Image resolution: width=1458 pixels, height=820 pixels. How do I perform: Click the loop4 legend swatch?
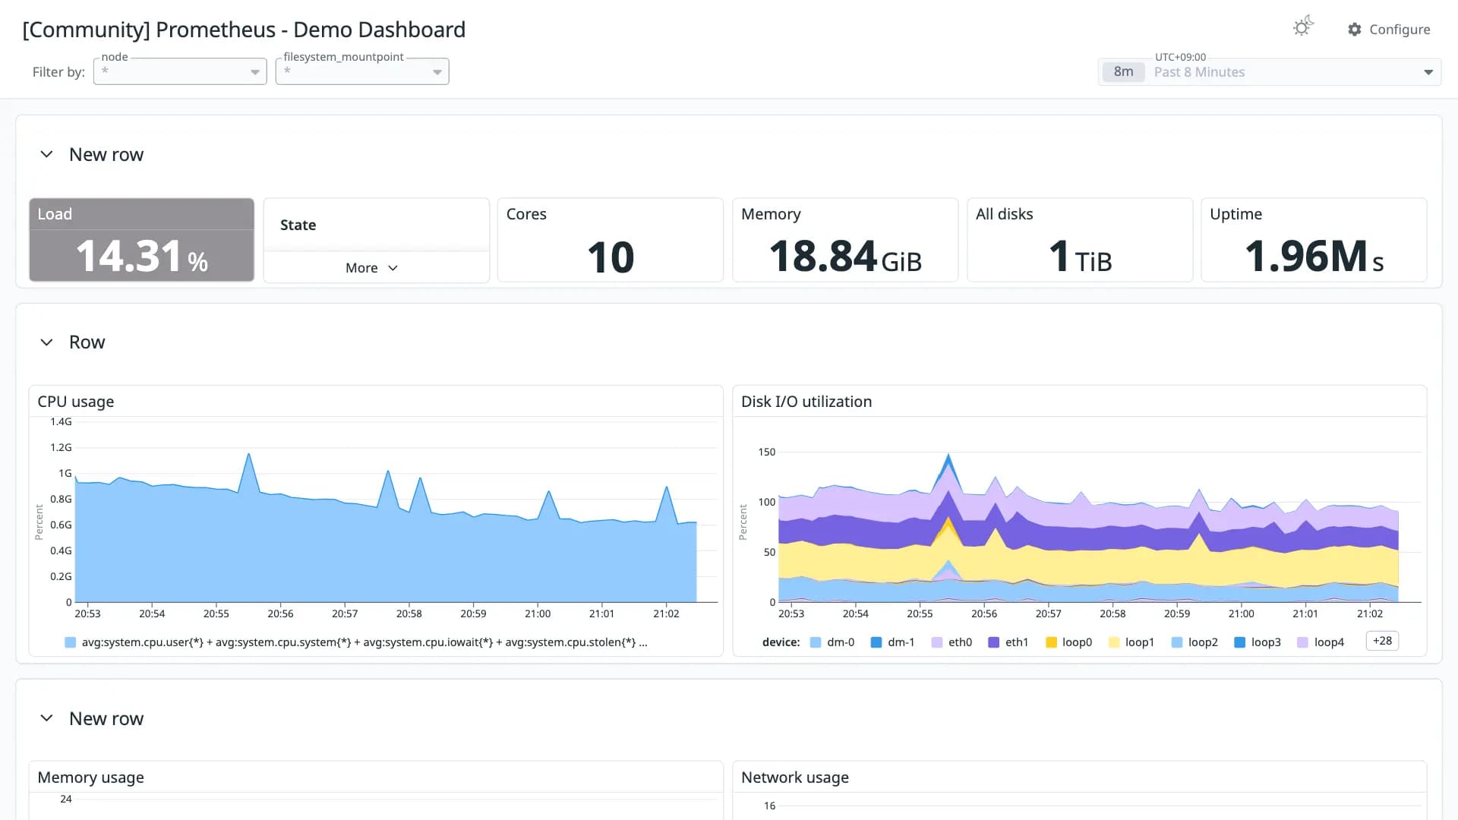pyautogui.click(x=1303, y=642)
